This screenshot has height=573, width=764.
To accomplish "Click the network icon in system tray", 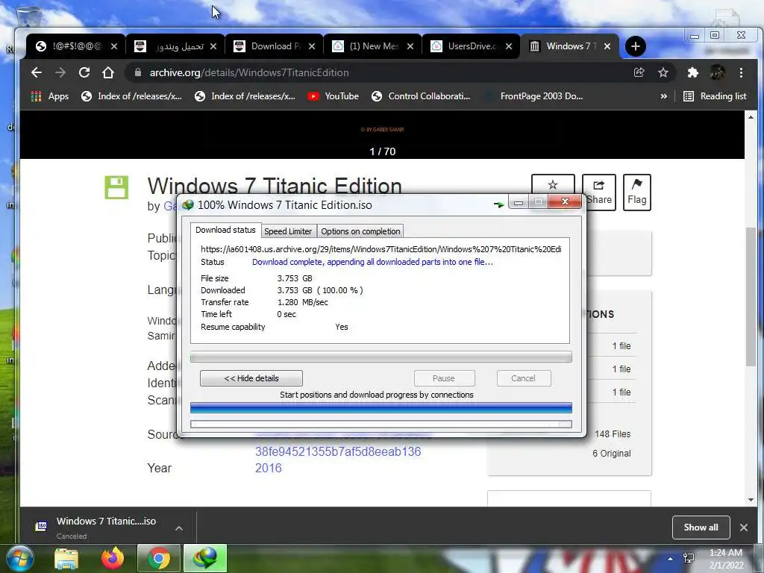I will coord(689,558).
